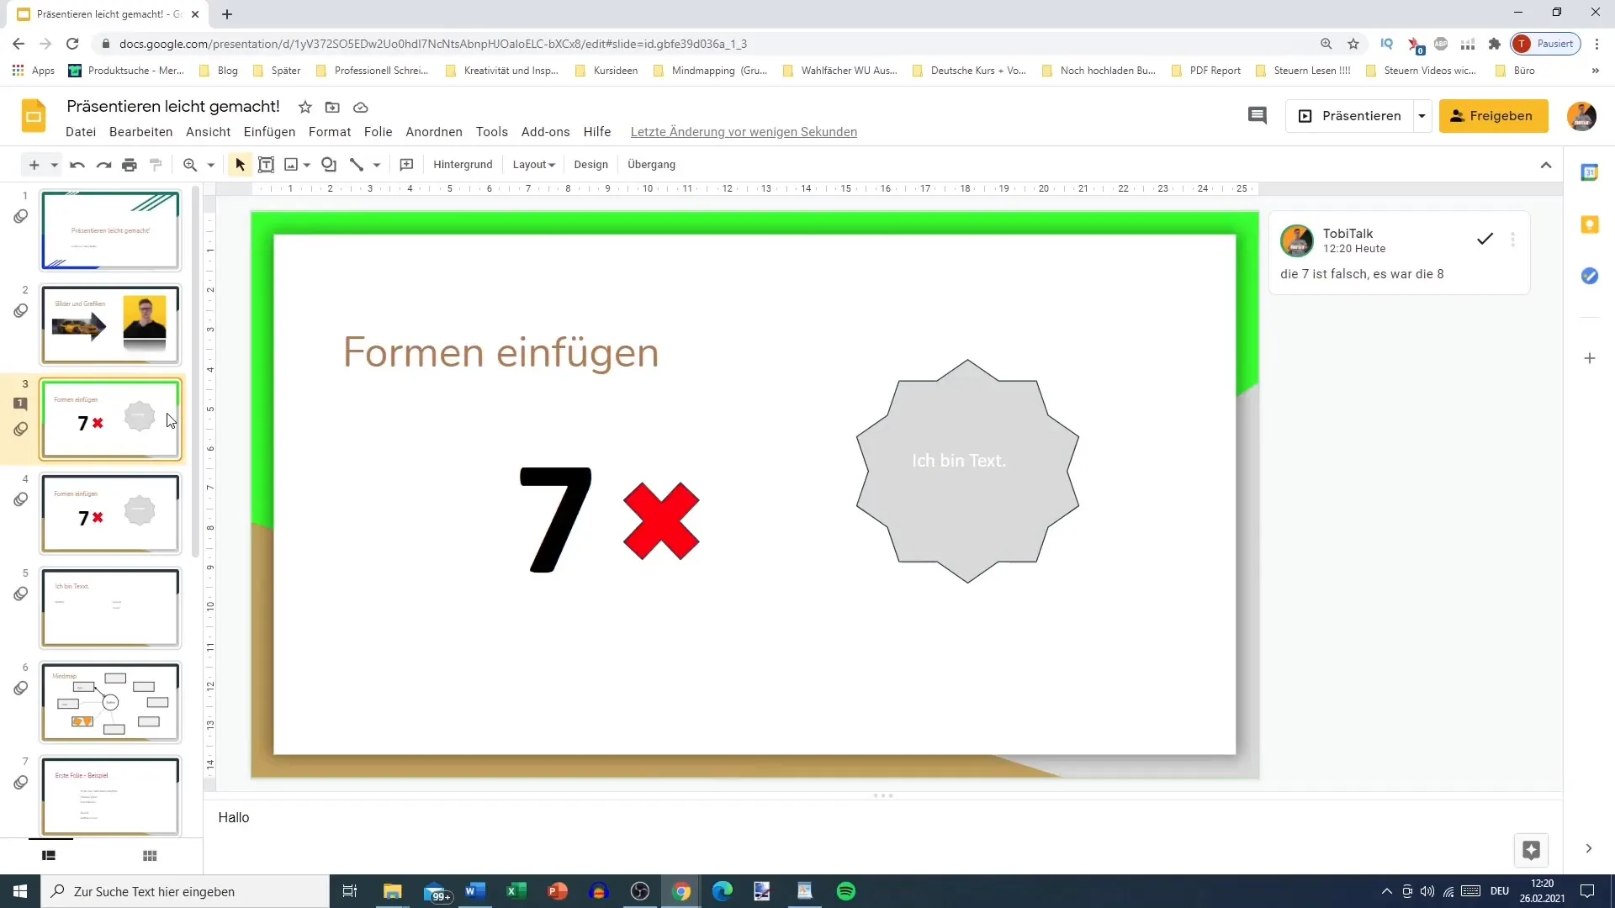Select the gray star shape with text
The width and height of the screenshot is (1615, 908).
click(x=967, y=471)
